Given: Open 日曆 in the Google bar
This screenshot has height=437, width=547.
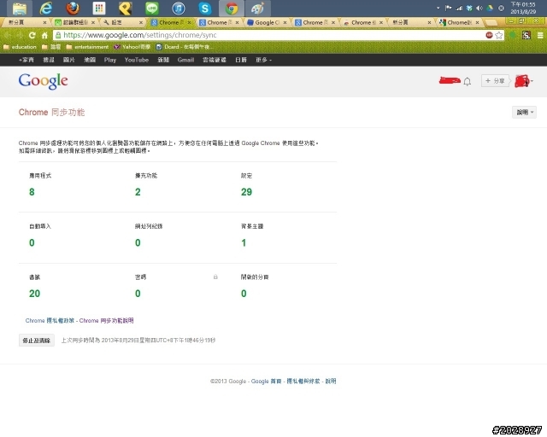Looking at the screenshot, I should click(x=241, y=60).
